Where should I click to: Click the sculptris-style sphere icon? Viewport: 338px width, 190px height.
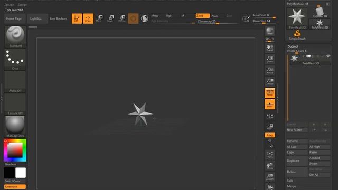point(144,18)
